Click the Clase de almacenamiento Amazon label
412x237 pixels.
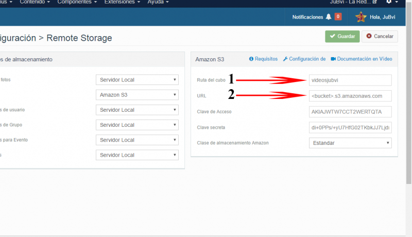[x=233, y=143]
